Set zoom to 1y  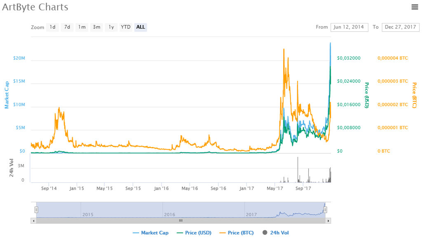coord(111,27)
